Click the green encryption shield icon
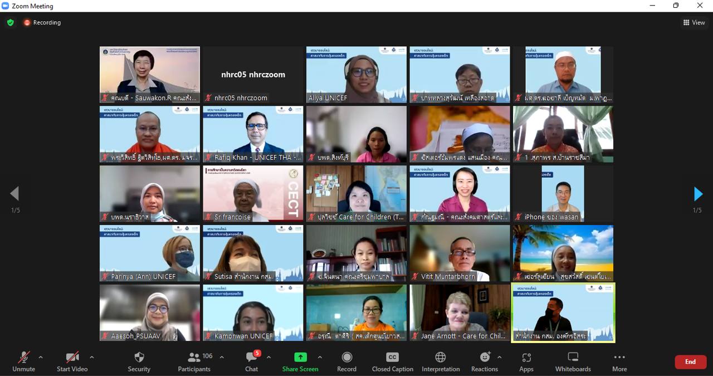The image size is (713, 376). 11,23
